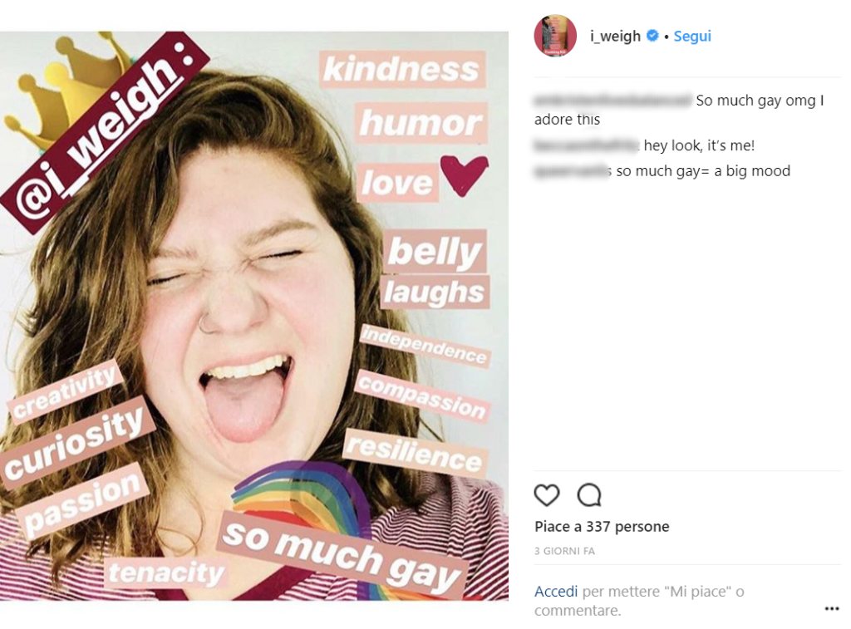Click the 'So much gay omg I adore this' comment
The width and height of the screenshot is (851, 629).
760,101
